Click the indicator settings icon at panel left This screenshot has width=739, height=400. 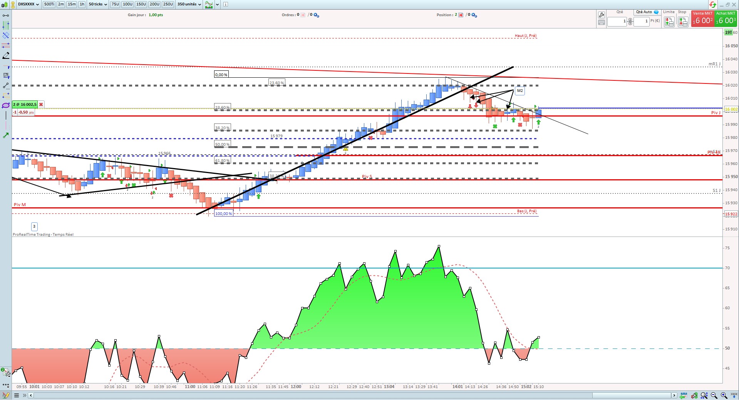coord(6,372)
